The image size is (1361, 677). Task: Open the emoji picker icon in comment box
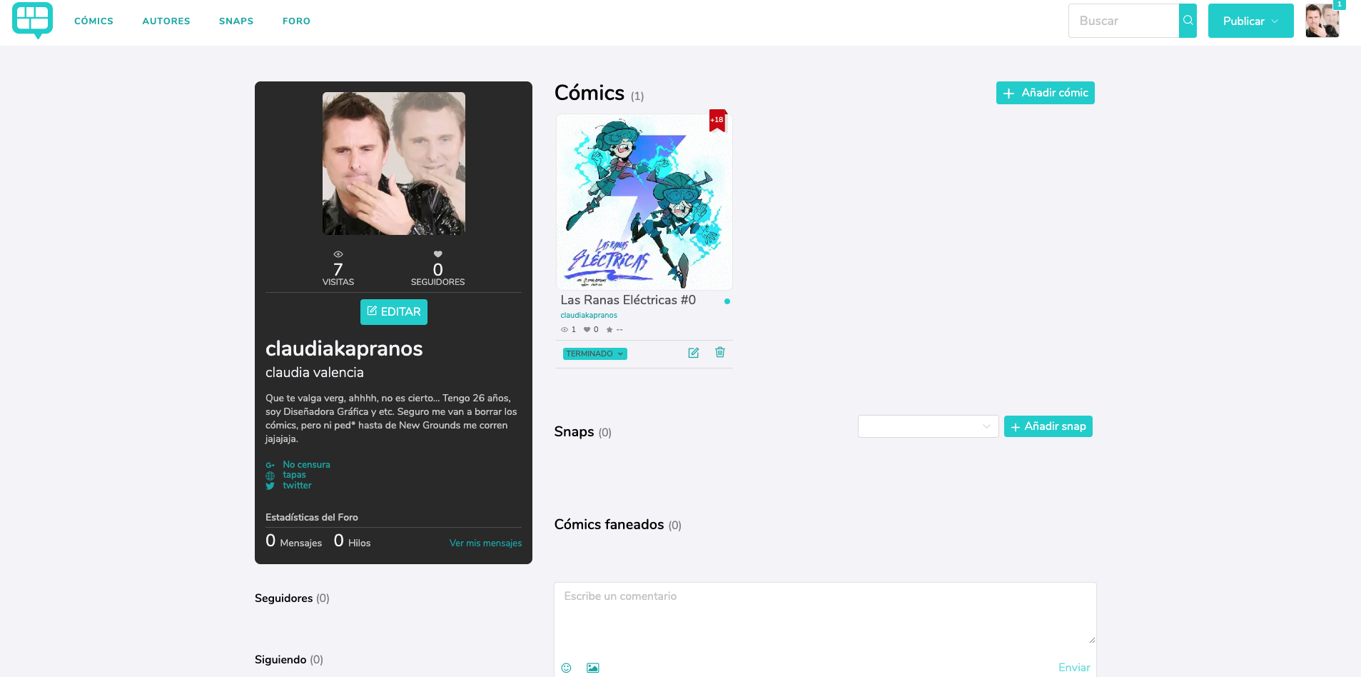tap(566, 668)
